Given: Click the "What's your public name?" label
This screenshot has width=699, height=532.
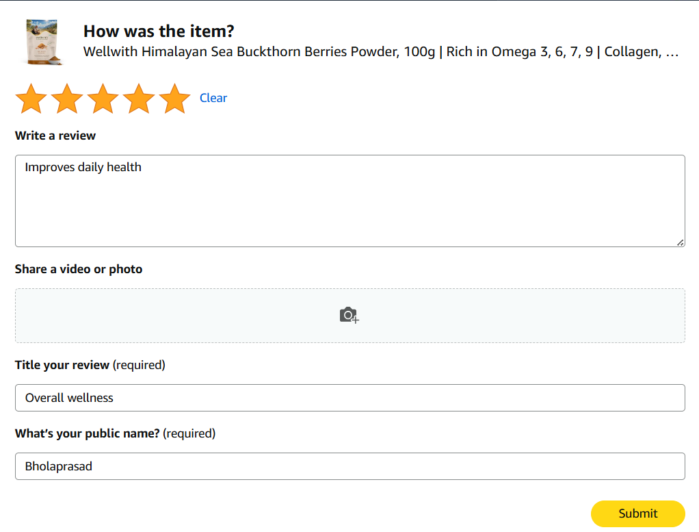Looking at the screenshot, I should pos(88,433).
